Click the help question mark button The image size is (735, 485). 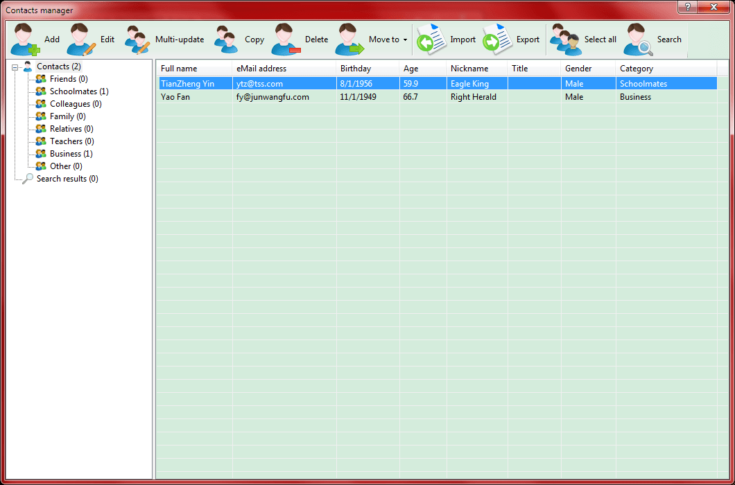coord(688,6)
